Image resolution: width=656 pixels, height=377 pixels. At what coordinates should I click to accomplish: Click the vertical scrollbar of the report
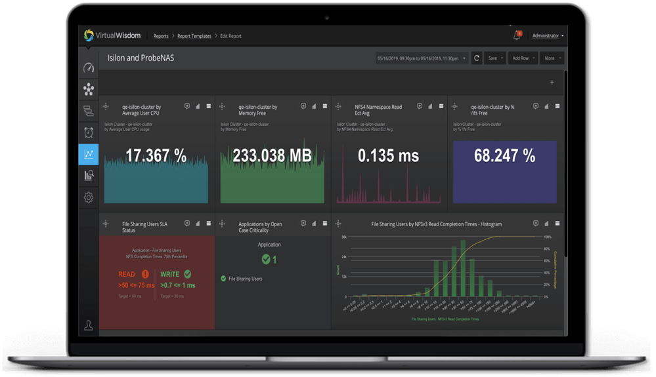coord(565,163)
